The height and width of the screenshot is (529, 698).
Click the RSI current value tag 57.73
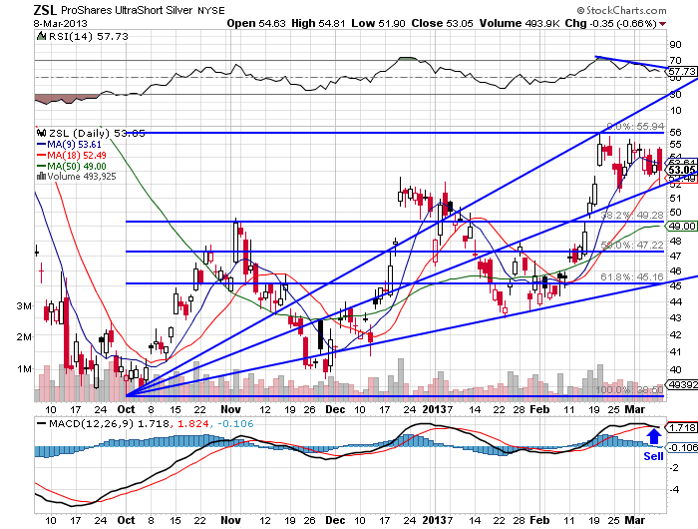click(x=682, y=71)
